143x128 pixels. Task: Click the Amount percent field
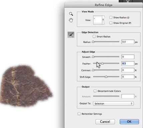(128, 96)
